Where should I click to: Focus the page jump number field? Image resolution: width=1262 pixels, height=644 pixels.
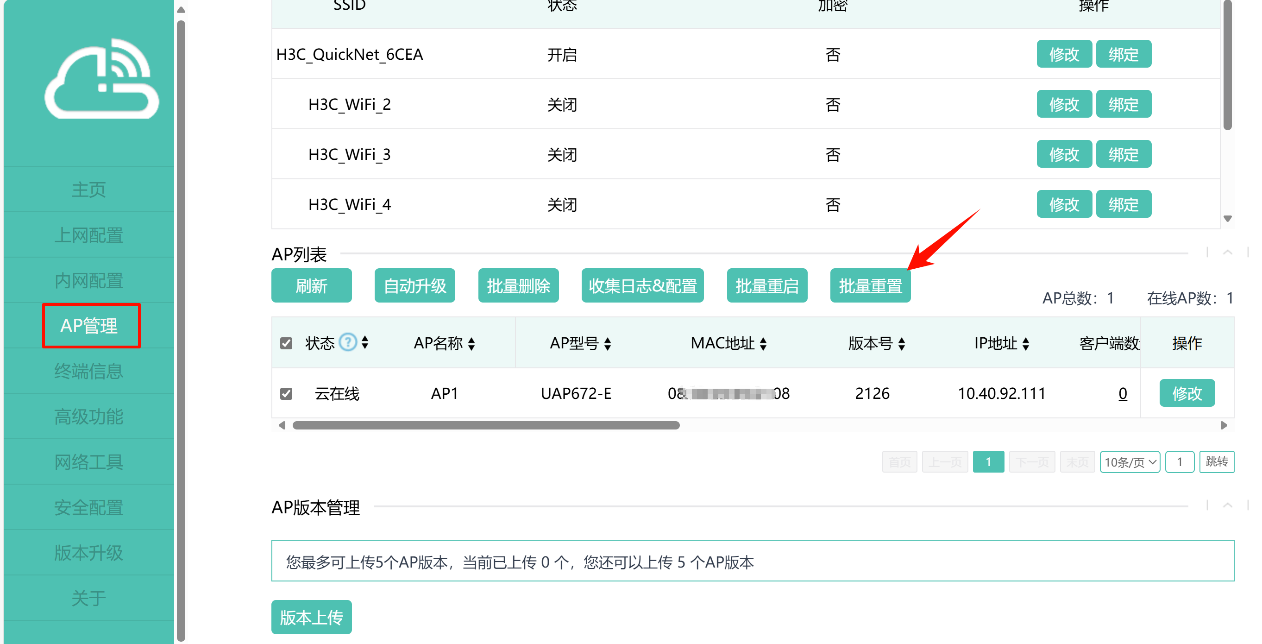pyautogui.click(x=1180, y=461)
